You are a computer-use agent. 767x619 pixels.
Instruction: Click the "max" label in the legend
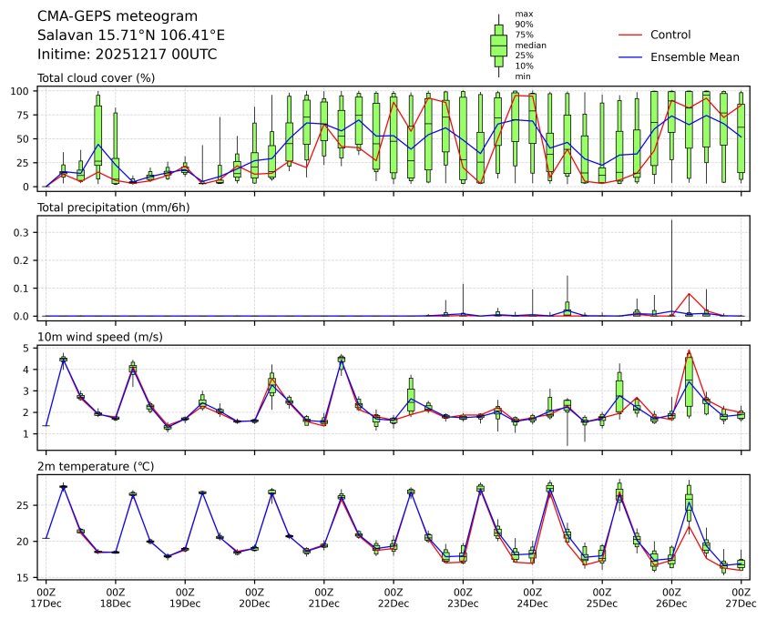pos(523,14)
